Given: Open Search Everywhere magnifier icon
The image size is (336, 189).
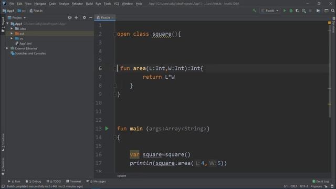Looking at the screenshot, I should click(332, 10).
